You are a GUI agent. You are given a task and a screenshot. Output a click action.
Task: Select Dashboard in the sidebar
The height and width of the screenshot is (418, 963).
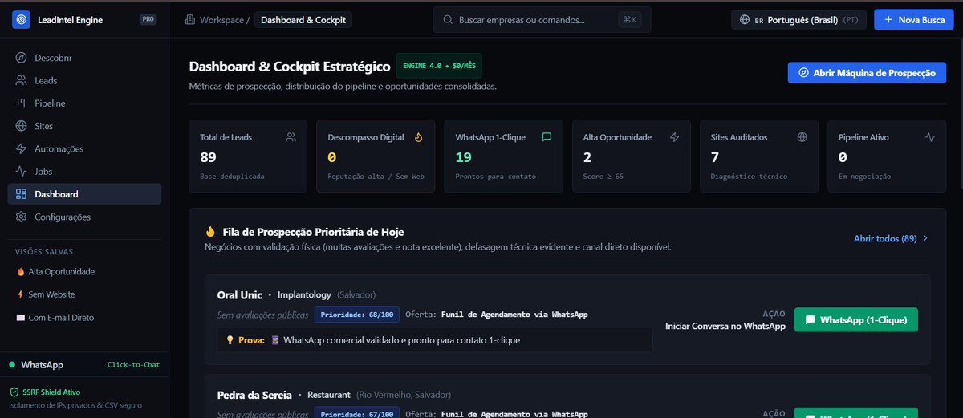pos(84,194)
